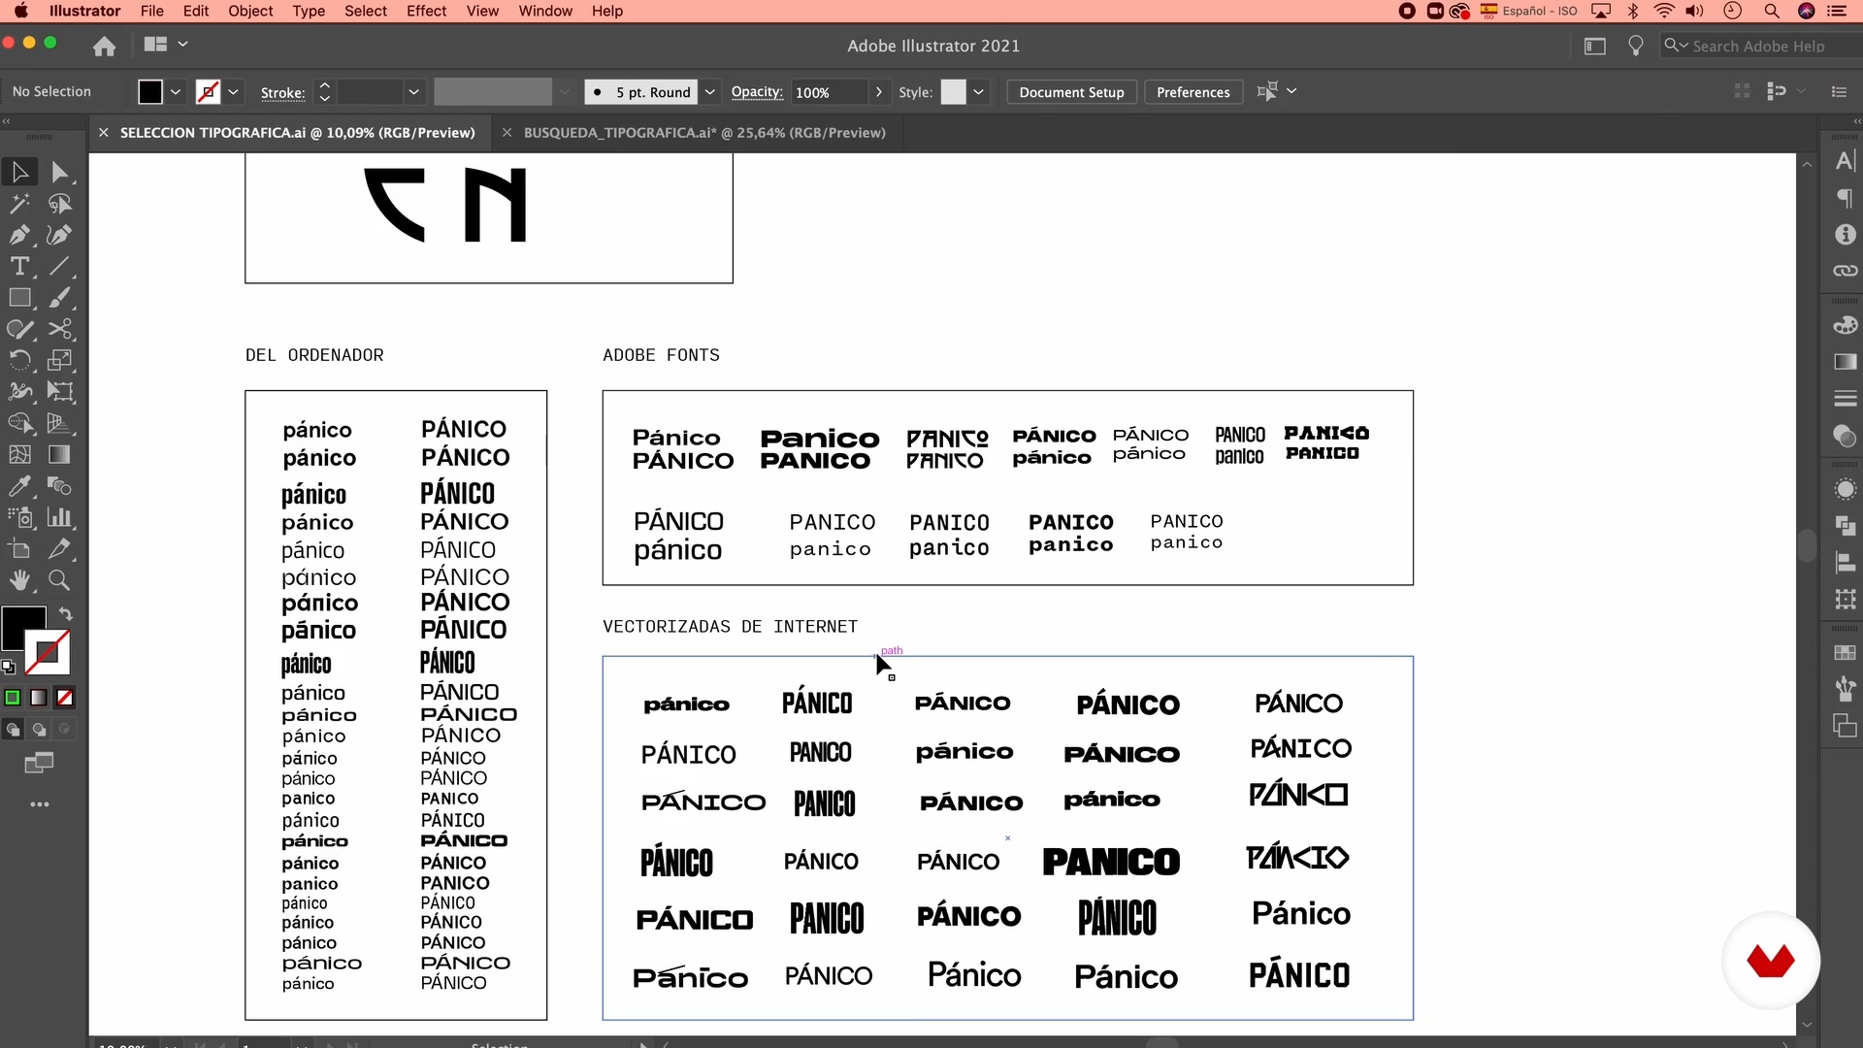Open the Object menu
The image size is (1863, 1048).
pyautogui.click(x=250, y=11)
